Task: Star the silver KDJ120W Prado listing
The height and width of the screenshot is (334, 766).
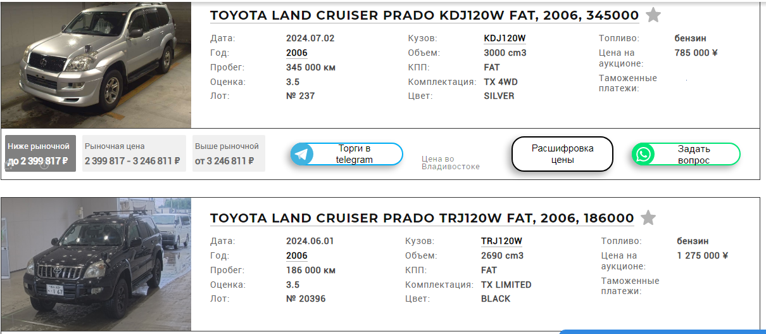Action: pyautogui.click(x=653, y=15)
